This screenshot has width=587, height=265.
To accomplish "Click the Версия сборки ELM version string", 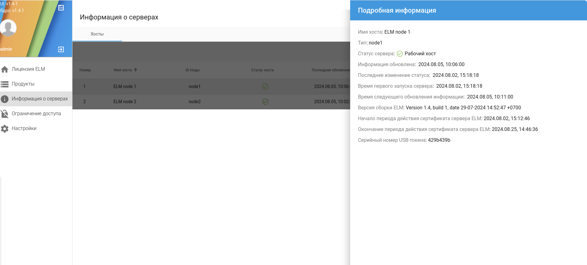I will 463,108.
